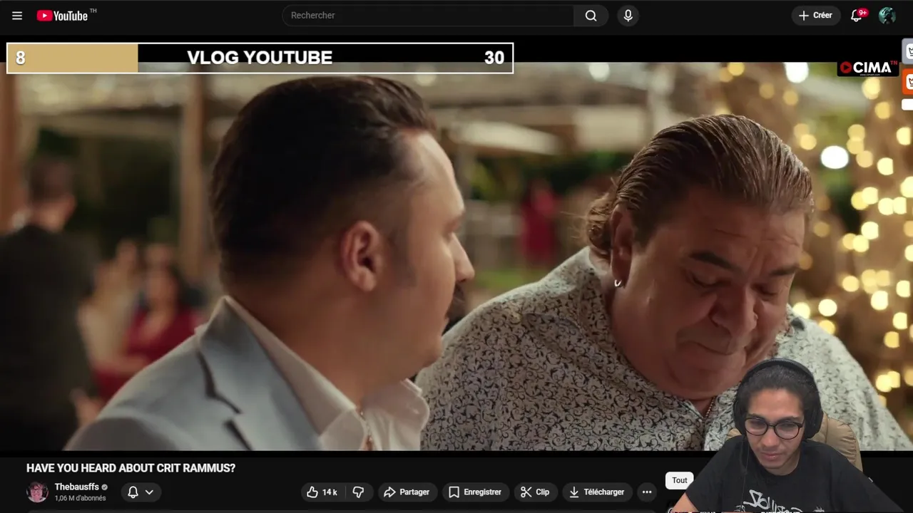
Task: Start voice search with the microphone
Action: click(628, 16)
